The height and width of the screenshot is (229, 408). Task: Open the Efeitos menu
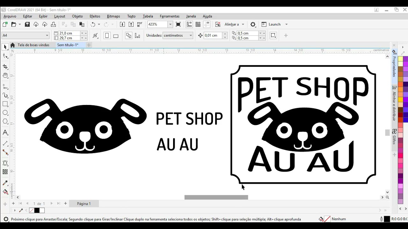tap(95, 16)
